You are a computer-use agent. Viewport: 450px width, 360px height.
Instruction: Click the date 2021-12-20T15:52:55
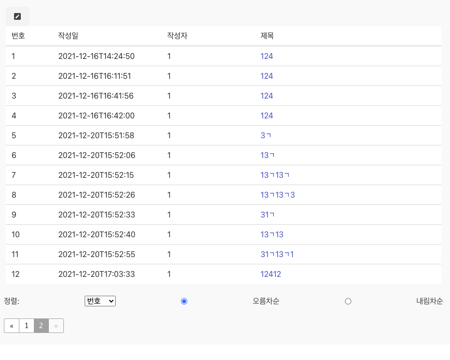click(97, 254)
